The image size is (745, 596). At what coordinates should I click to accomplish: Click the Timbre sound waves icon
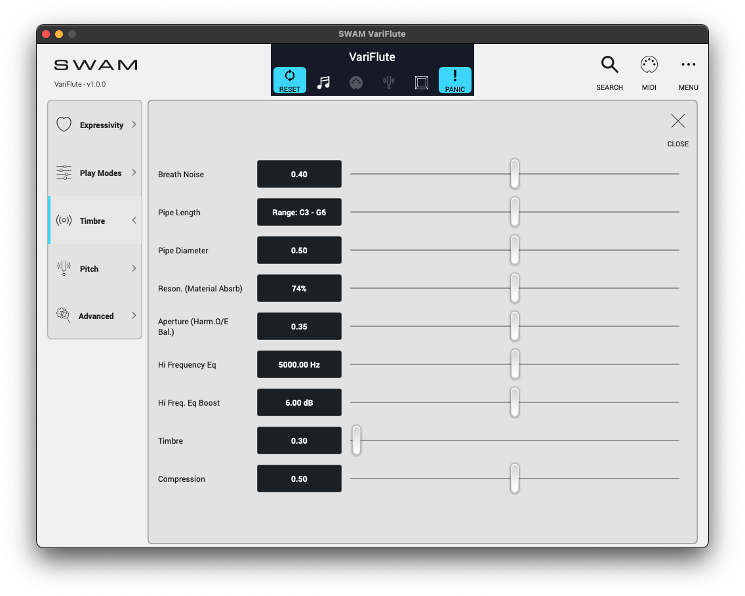(x=64, y=221)
